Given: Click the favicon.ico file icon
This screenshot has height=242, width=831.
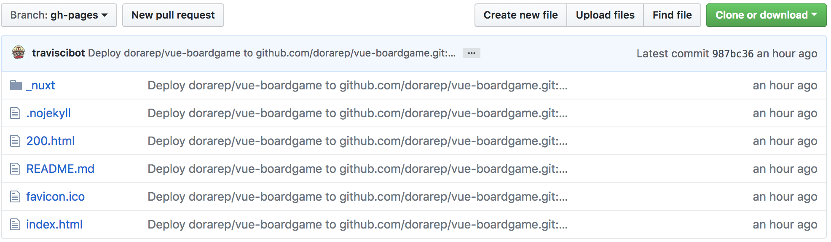Looking at the screenshot, I should pos(15,196).
